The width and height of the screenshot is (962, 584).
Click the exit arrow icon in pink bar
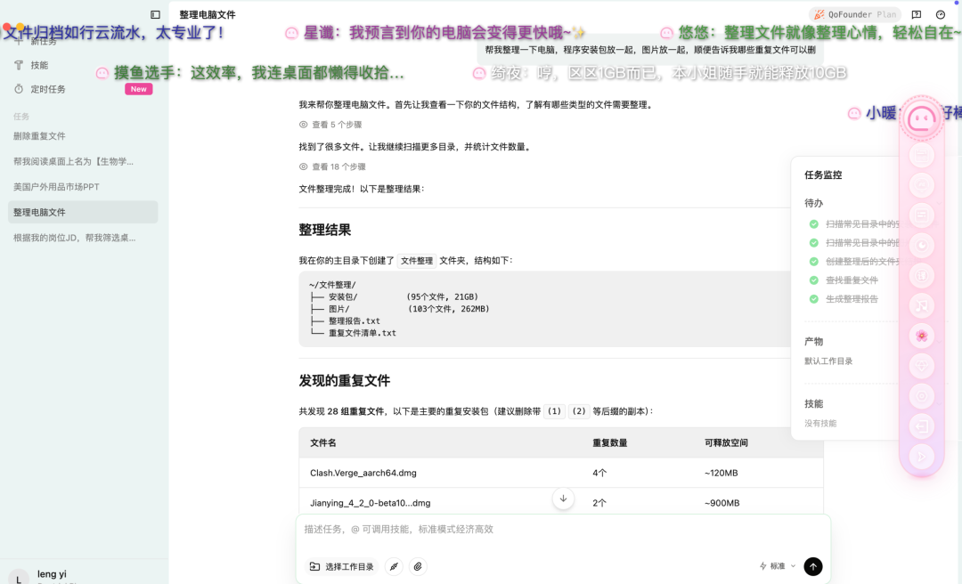tap(922, 426)
